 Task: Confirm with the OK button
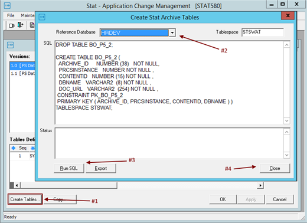click(223, 199)
